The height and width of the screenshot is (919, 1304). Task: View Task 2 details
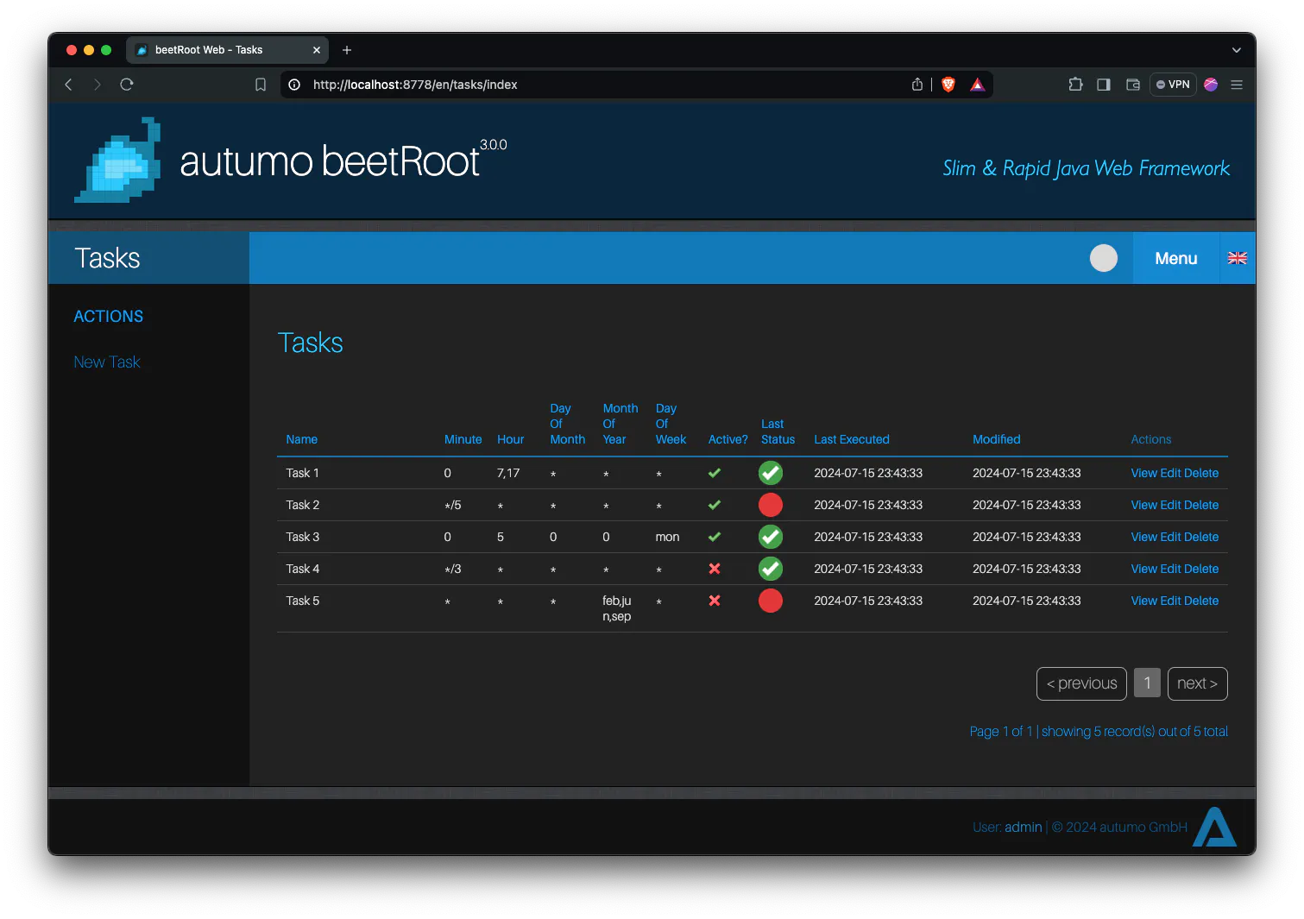[1143, 505]
